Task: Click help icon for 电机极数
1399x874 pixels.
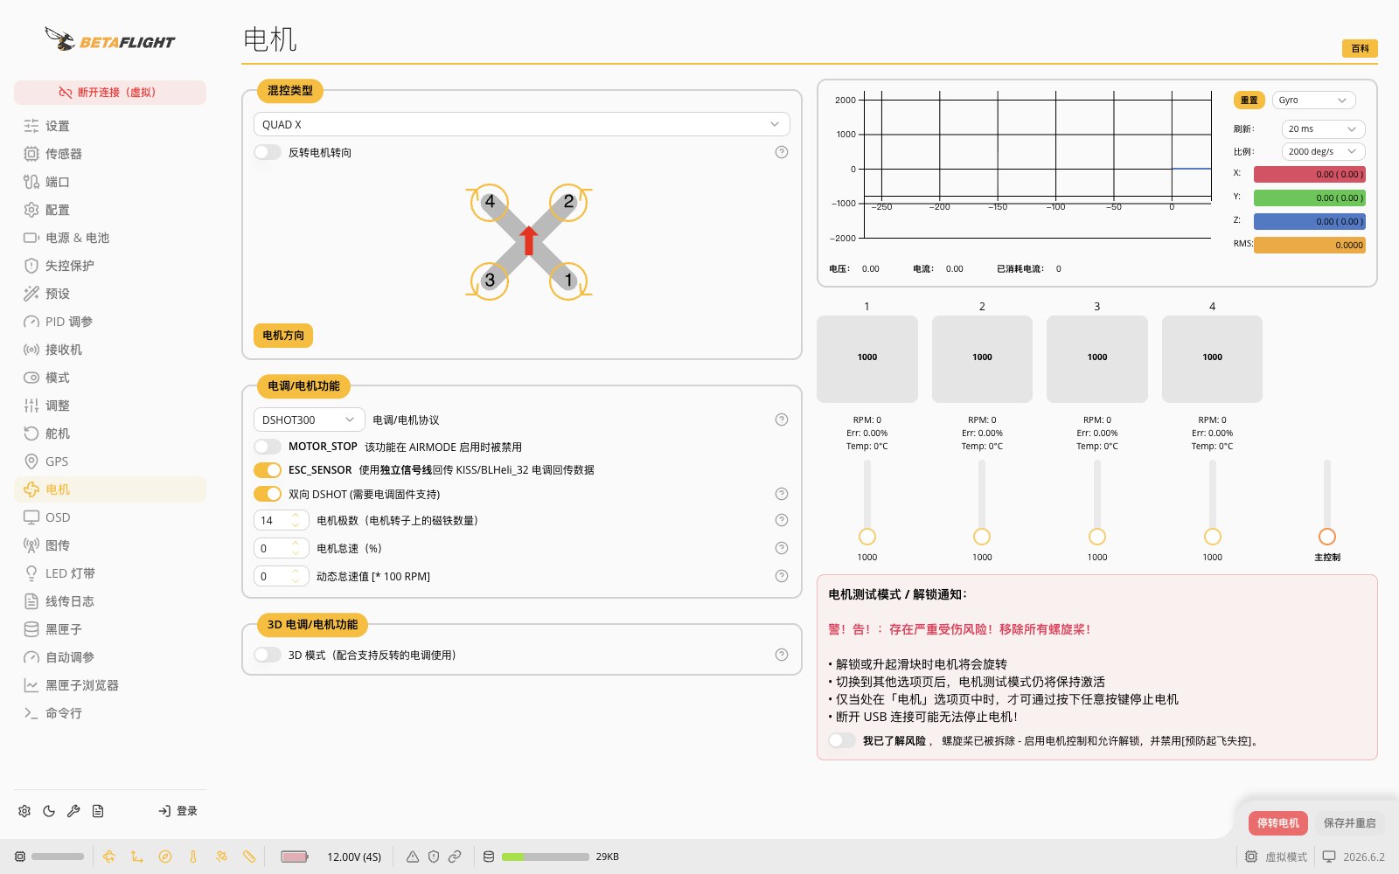Action: pyautogui.click(x=782, y=520)
